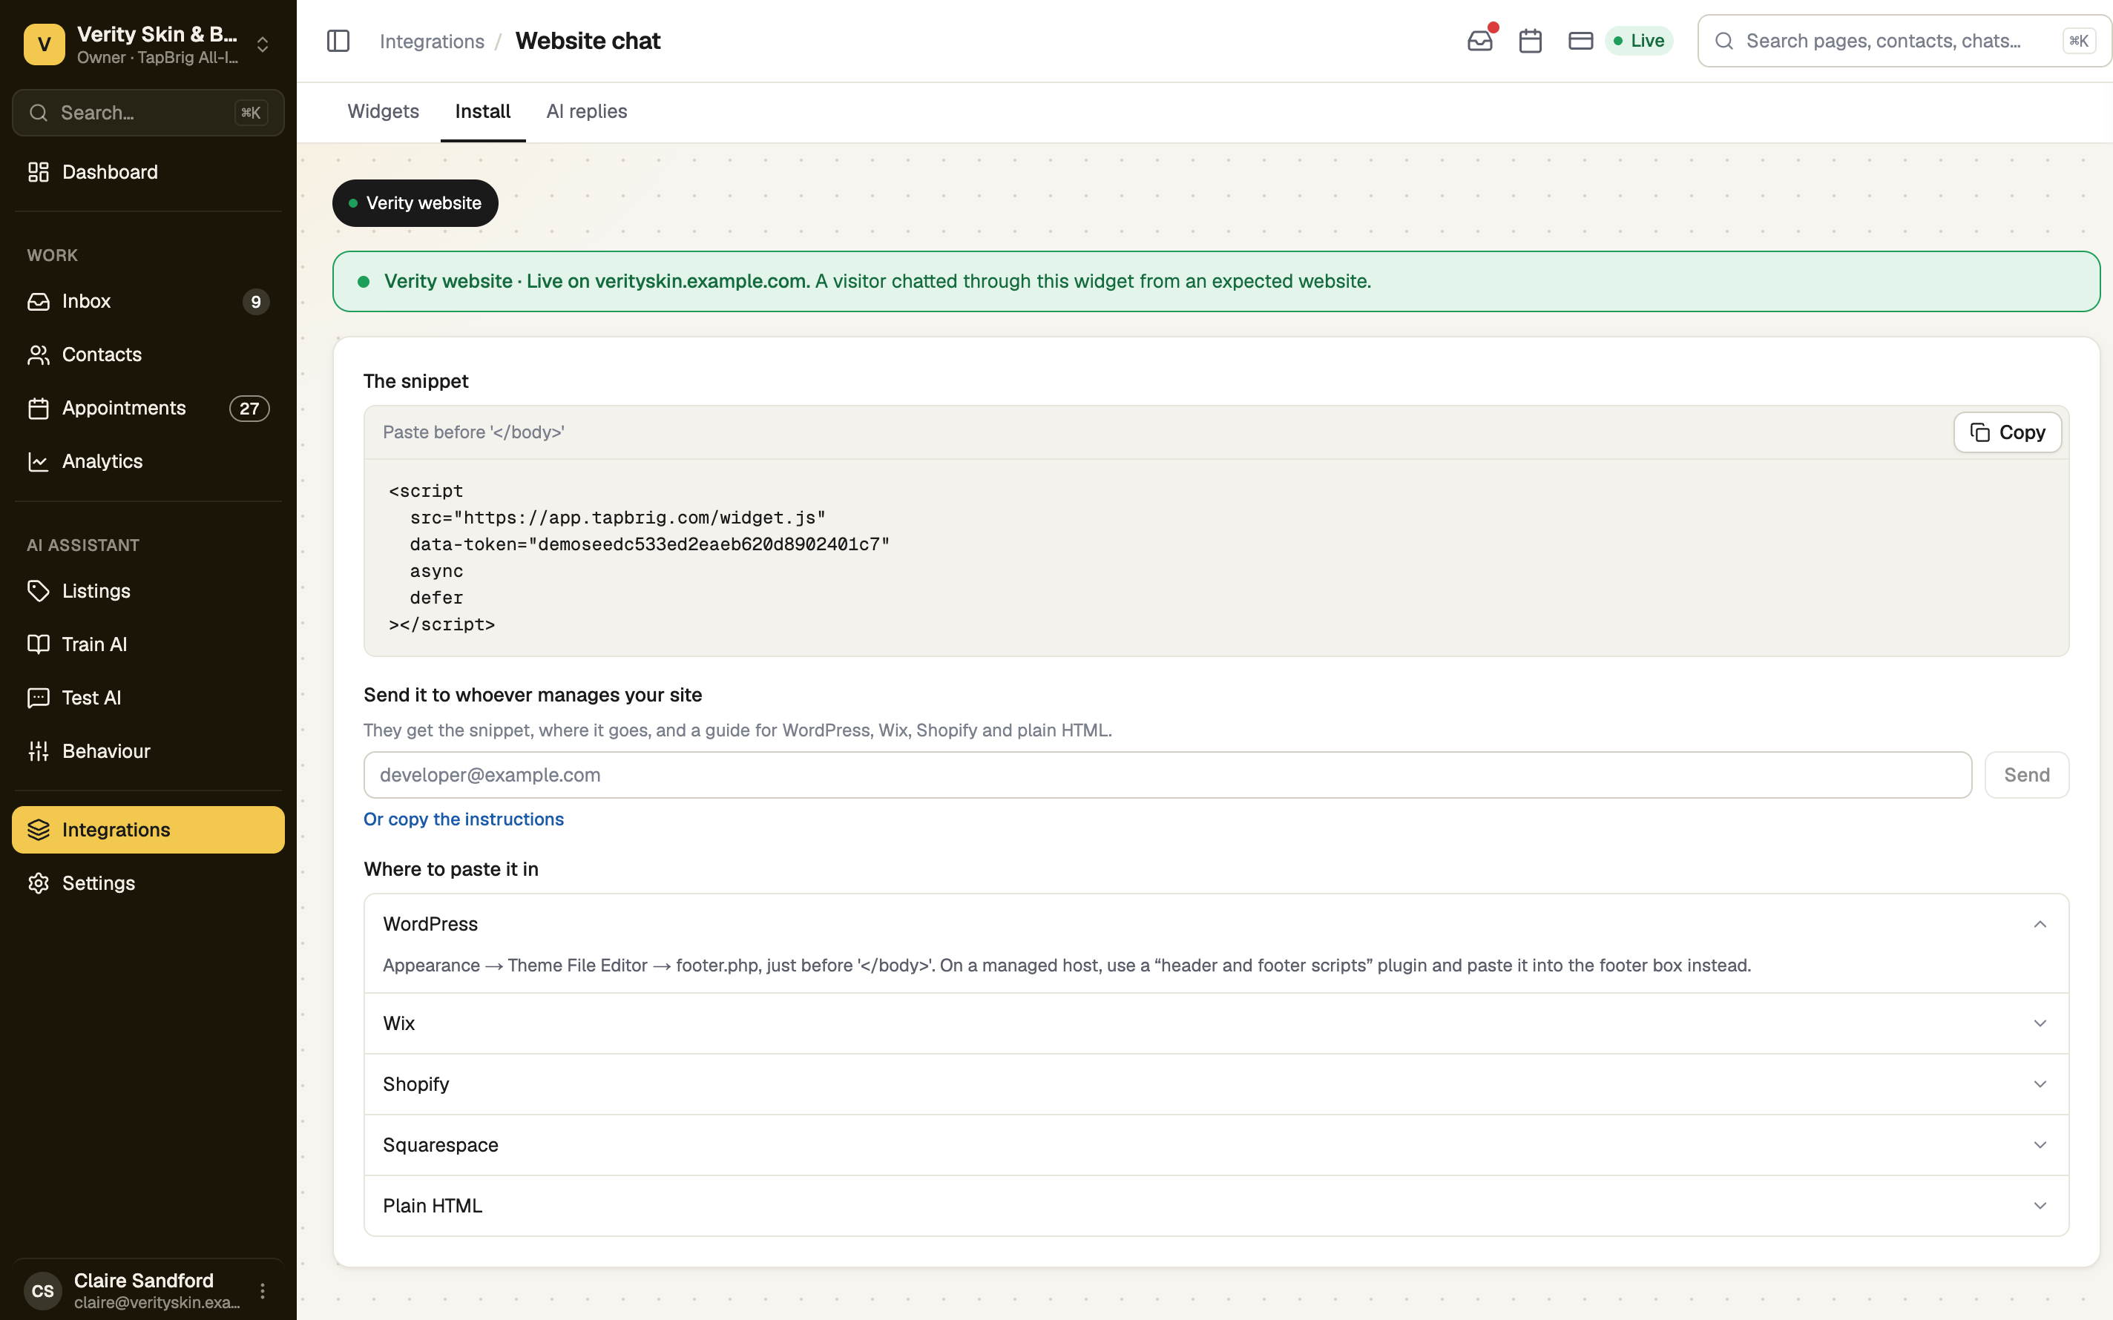Switch workspace via Verity Skin selector
This screenshot has width=2113, height=1320.
click(x=148, y=44)
